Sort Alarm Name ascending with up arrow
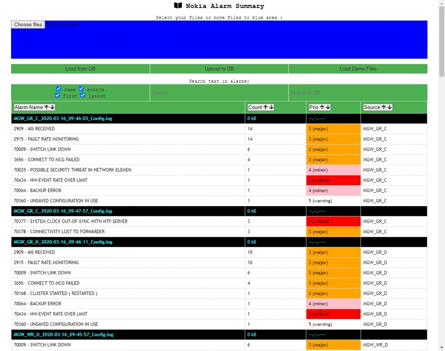 coord(46,108)
